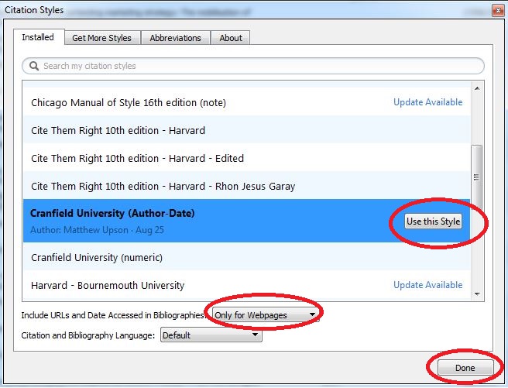Select Cite Them Right 10th edition - Harvard
508x388 pixels.
coord(118,130)
